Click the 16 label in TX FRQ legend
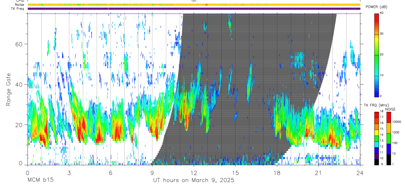The width and height of the screenshot is (405, 187). pyautogui.click(x=381, y=123)
